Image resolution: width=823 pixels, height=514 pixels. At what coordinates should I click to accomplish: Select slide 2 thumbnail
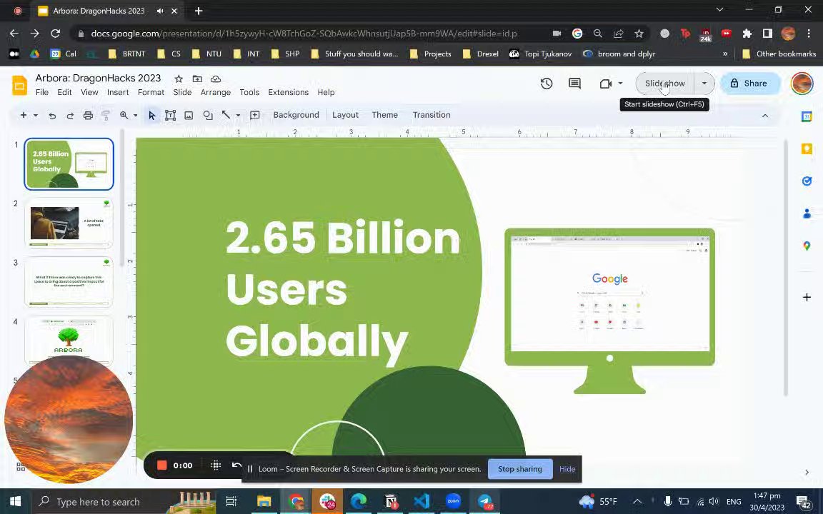[69, 223]
